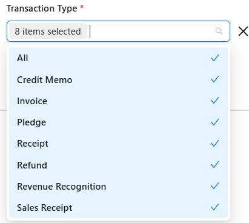Deselect Pledge in the list
Screen dimensions: 249x223
[x=118, y=122]
